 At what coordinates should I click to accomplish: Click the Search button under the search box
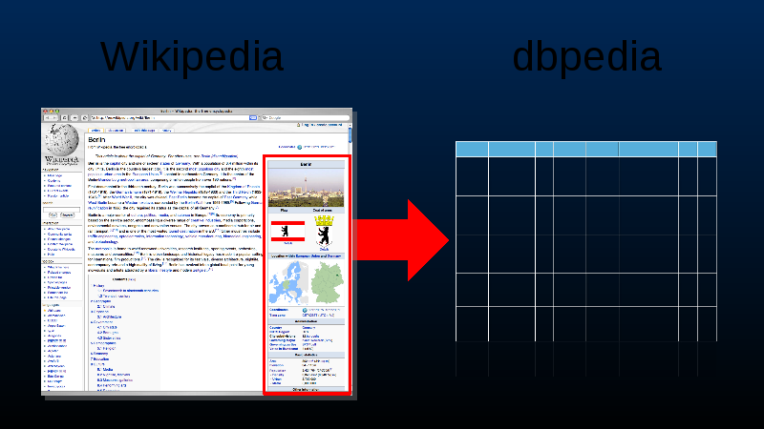click(x=67, y=215)
